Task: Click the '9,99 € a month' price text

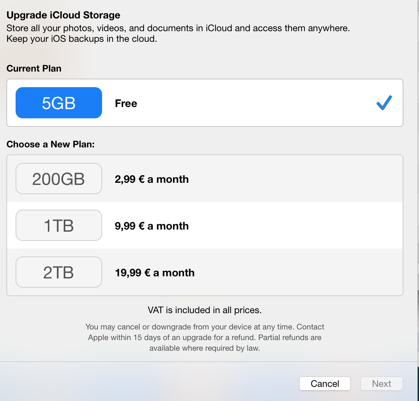Action: [152, 226]
